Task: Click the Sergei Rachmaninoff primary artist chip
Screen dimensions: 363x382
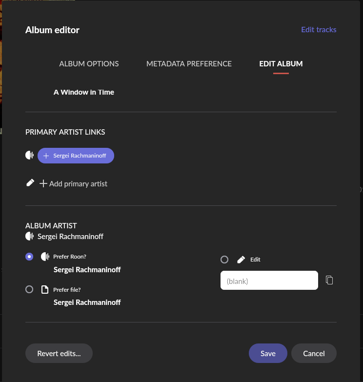Action: point(76,156)
